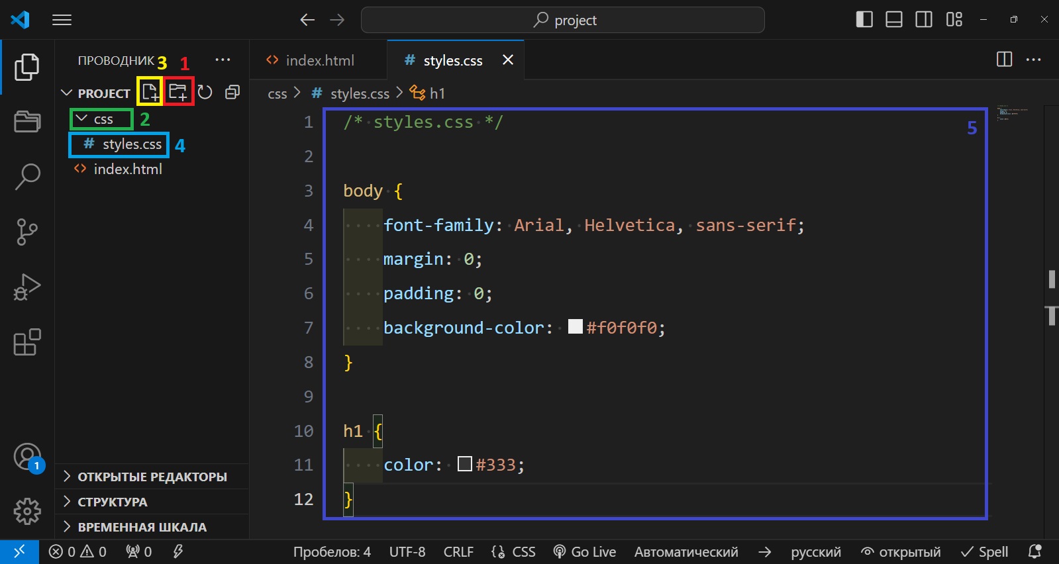The image size is (1059, 564).
Task: Close the styles.css tab
Action: click(508, 60)
